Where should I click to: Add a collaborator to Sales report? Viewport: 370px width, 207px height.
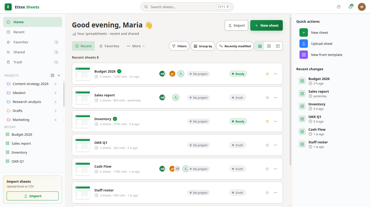point(176,98)
